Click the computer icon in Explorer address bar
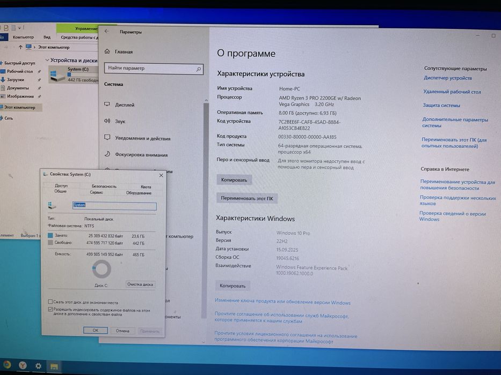Viewport: 501px width, 375px height. click(29, 47)
